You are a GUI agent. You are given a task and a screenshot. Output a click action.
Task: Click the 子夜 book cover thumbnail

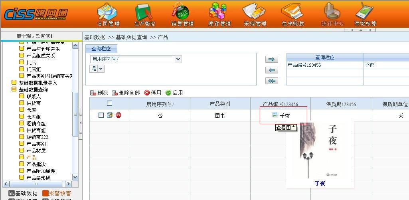(x=319, y=152)
